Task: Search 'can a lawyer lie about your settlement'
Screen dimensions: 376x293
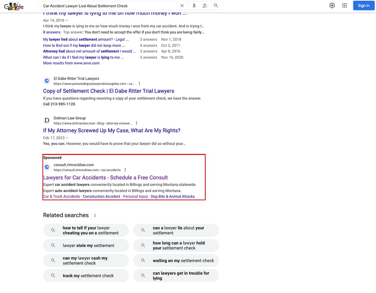Action: point(176,230)
